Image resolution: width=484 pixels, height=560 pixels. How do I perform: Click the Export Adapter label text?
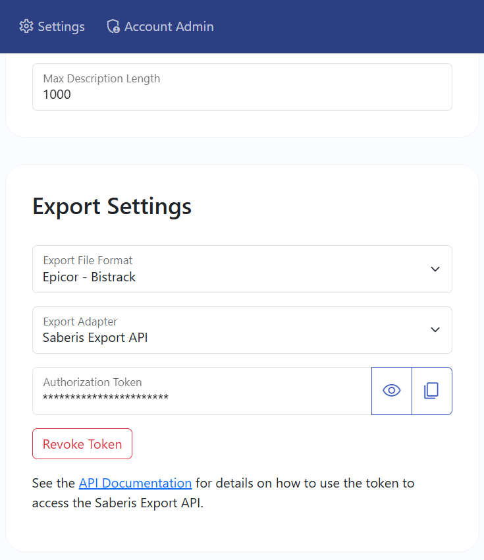pos(80,322)
